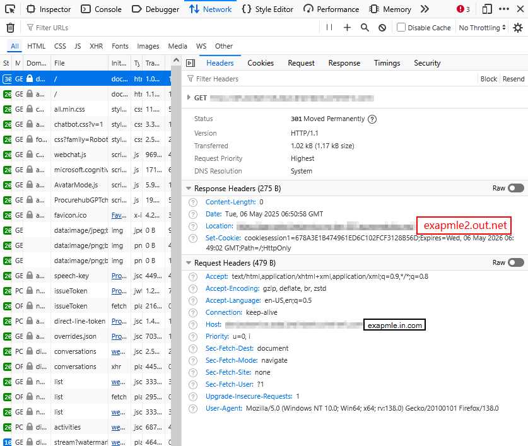
Task: Click the Resend button
Action: (x=513, y=79)
